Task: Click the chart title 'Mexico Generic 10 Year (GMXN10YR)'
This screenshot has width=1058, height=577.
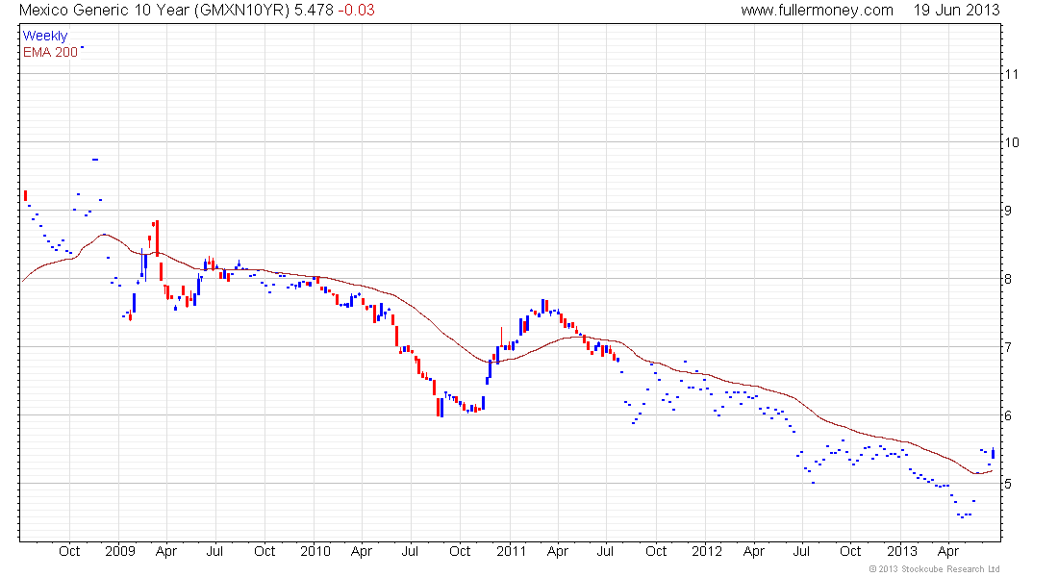Action: [x=155, y=11]
